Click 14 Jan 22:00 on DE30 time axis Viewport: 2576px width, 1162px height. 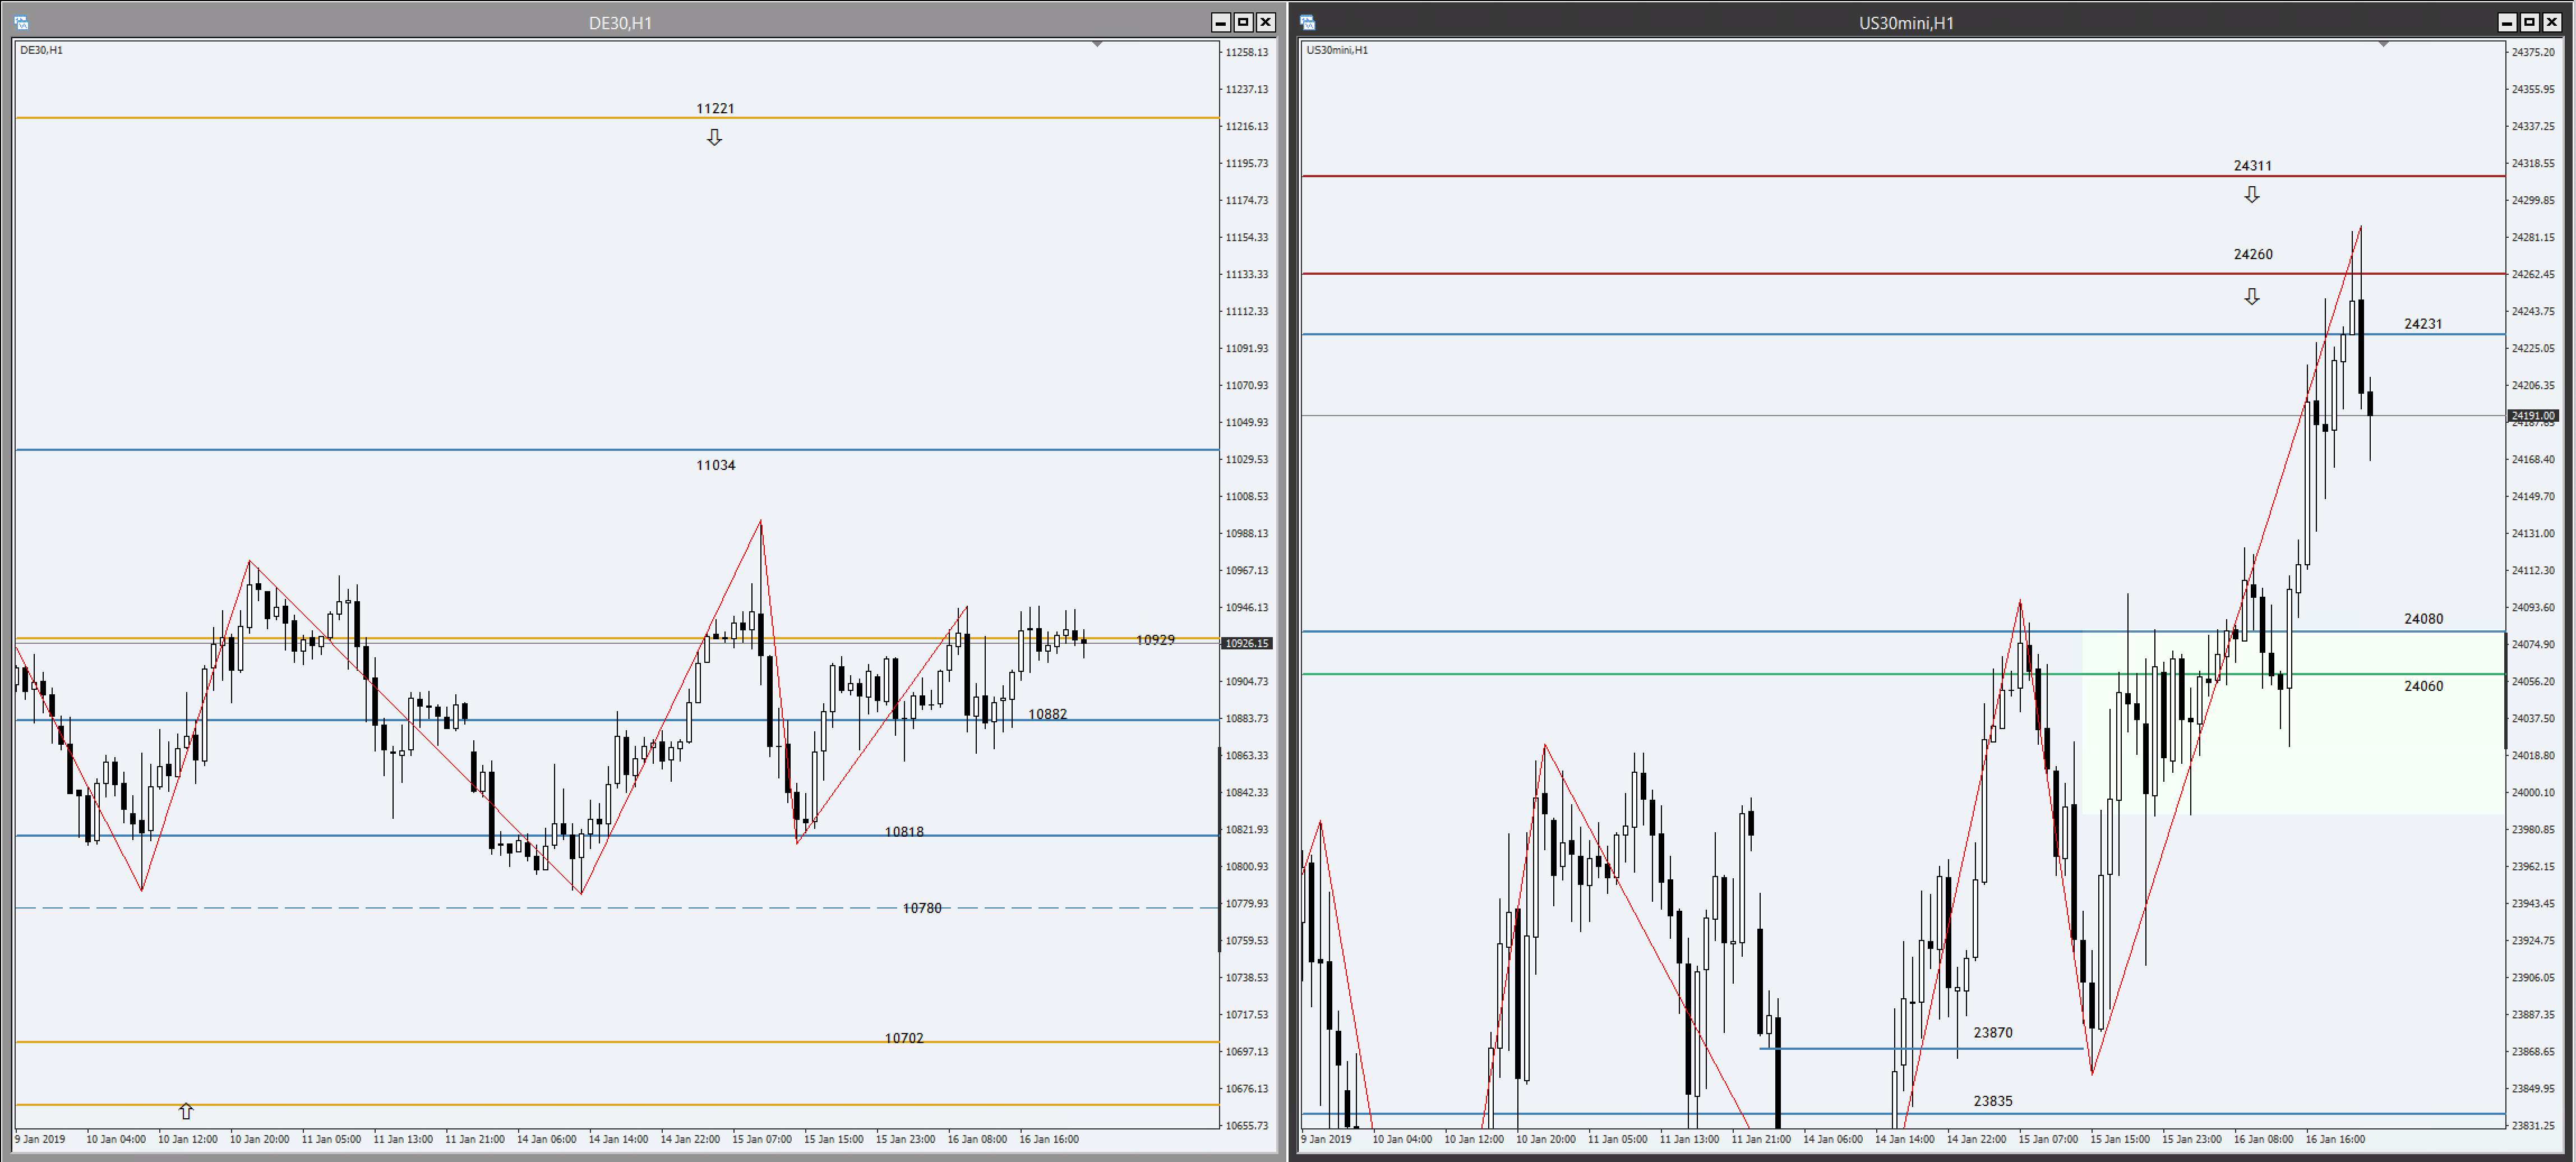690,1139
